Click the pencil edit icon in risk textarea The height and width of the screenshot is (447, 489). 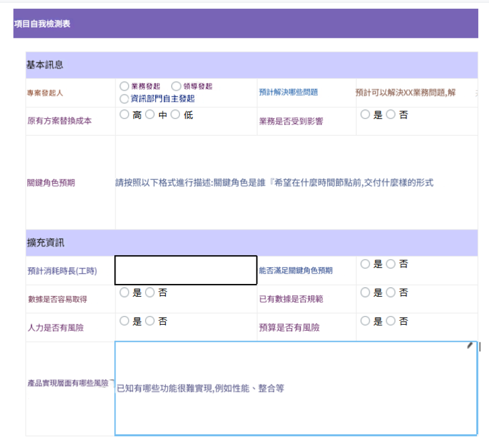tap(470, 346)
